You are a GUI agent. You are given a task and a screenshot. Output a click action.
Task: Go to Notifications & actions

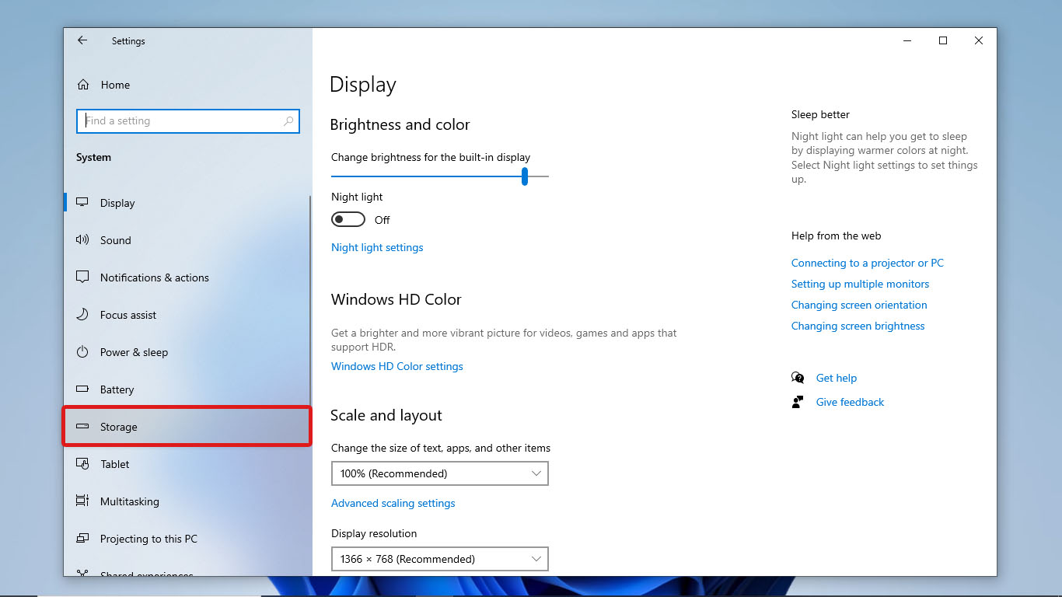(x=187, y=278)
